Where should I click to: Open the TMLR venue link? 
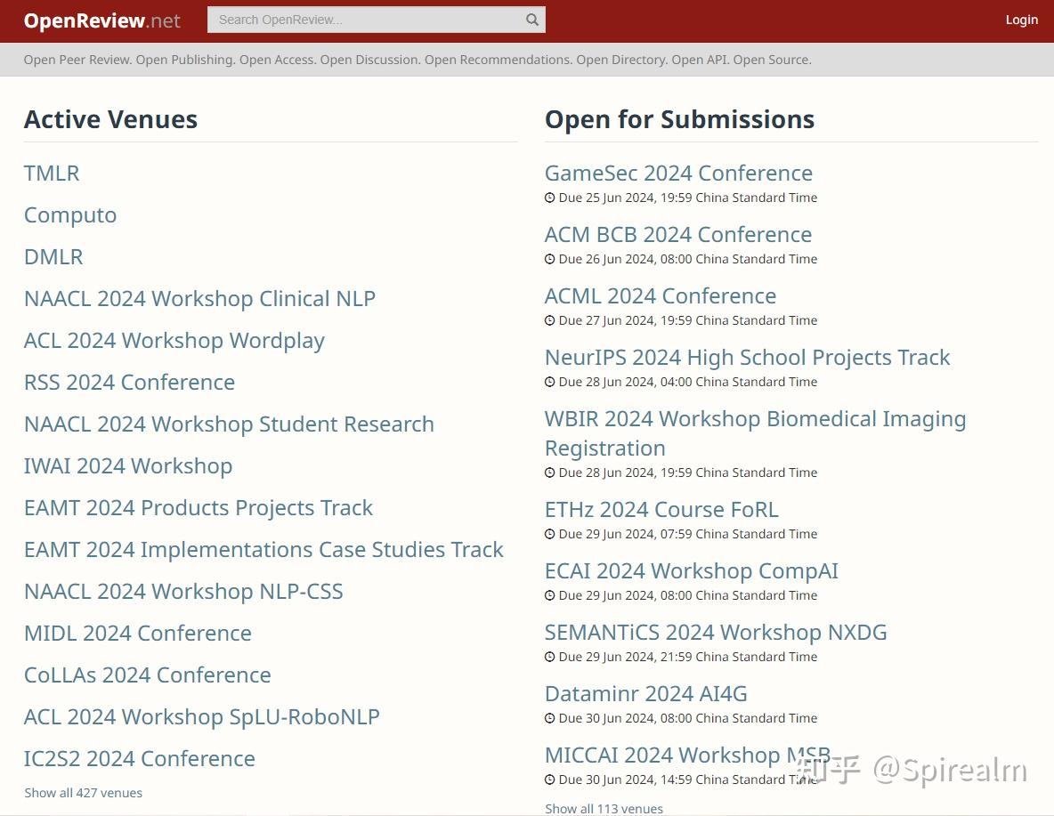52,173
